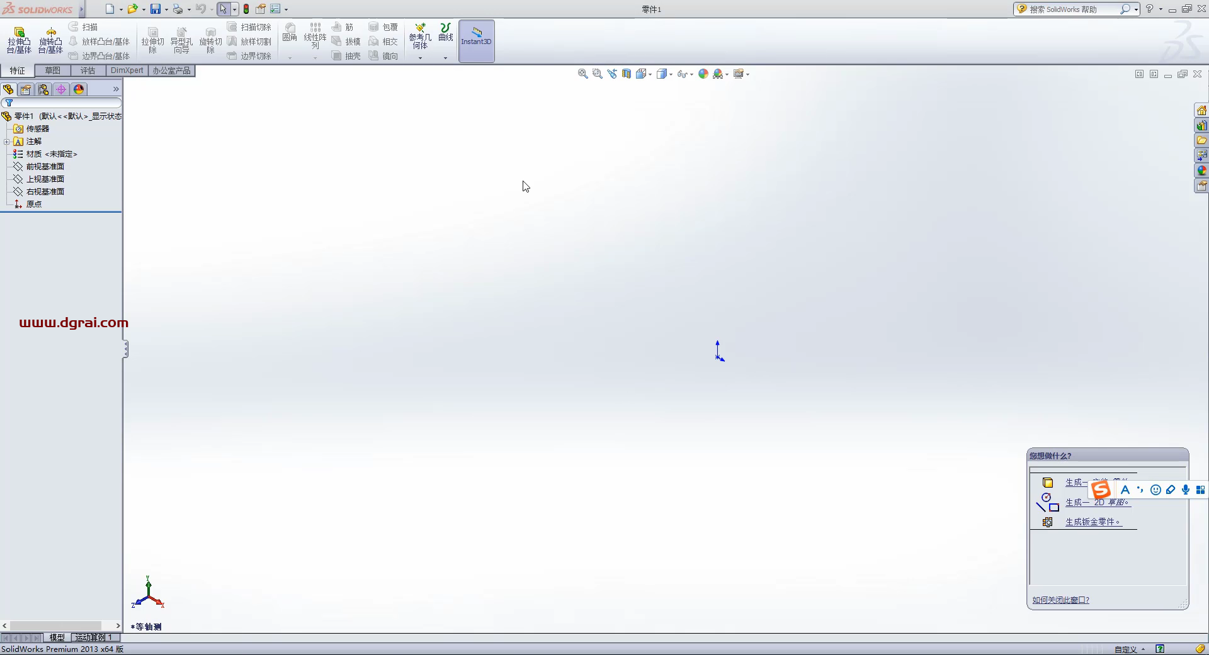
Task: Click Edit Appearance color ball in view toolbar
Action: pos(703,74)
